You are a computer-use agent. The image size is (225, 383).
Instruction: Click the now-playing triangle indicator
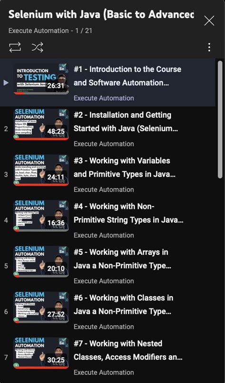coord(6,83)
